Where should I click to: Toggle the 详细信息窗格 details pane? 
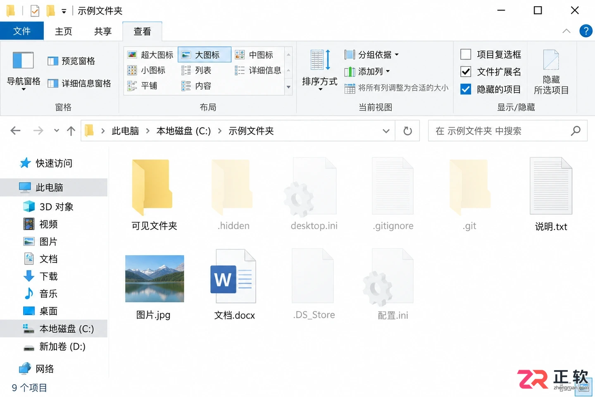(x=79, y=84)
